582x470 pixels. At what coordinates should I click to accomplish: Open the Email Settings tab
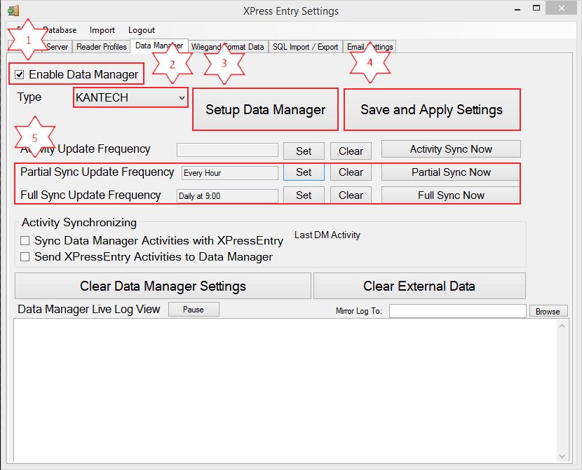point(370,47)
